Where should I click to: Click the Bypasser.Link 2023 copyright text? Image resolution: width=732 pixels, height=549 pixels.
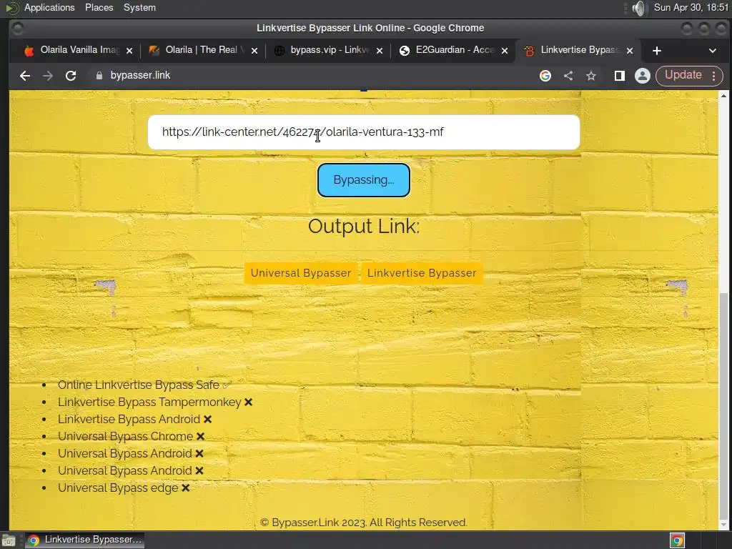[x=364, y=523]
